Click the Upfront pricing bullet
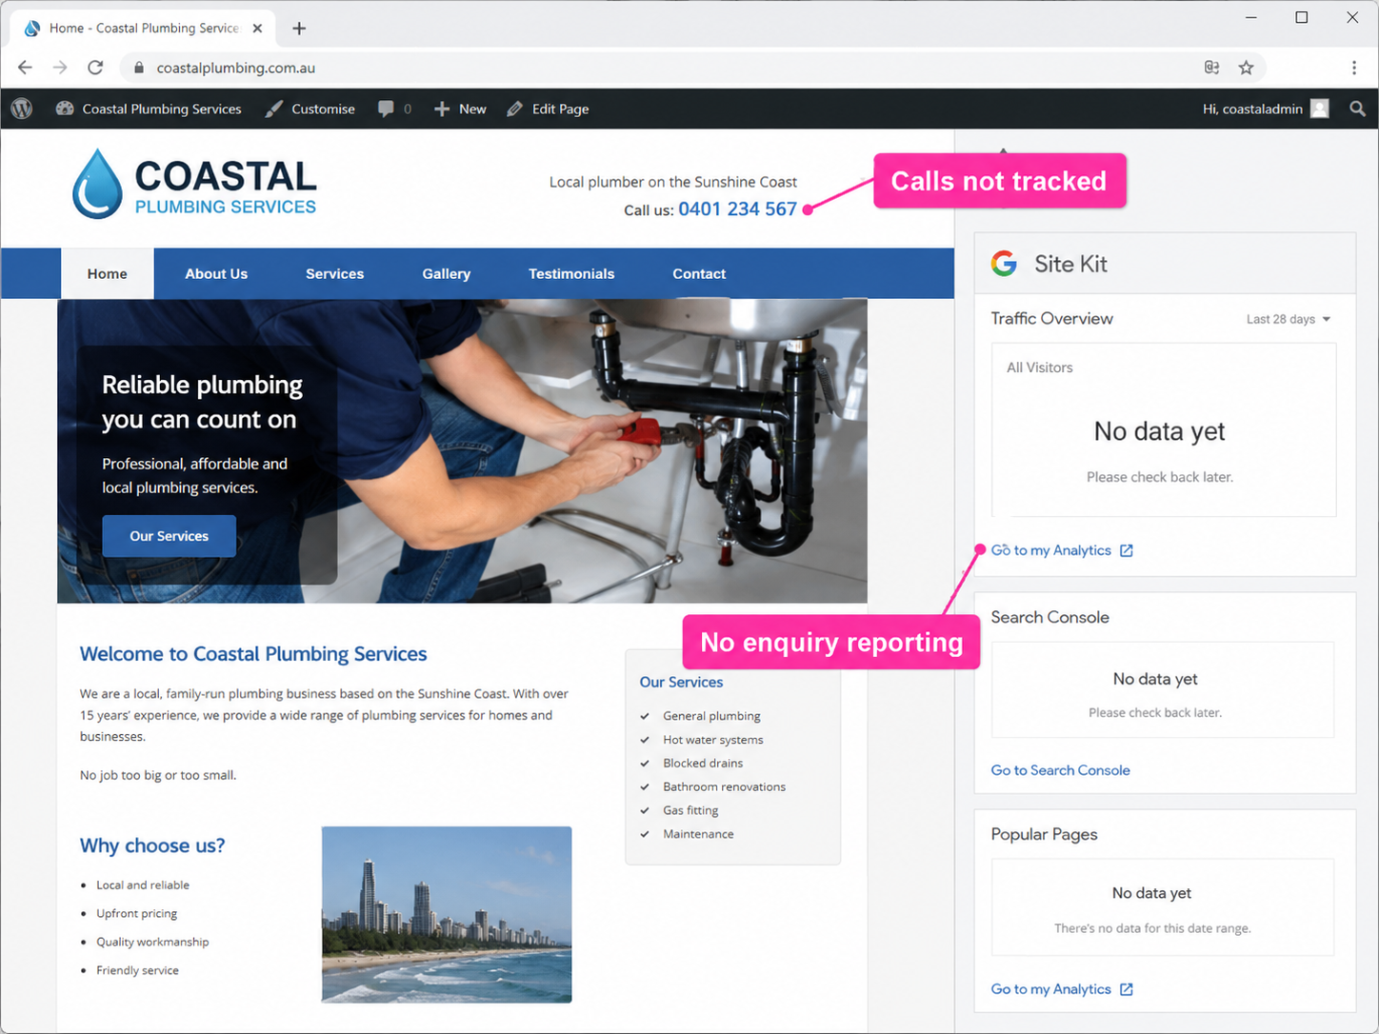The width and height of the screenshot is (1379, 1034). tap(137, 913)
